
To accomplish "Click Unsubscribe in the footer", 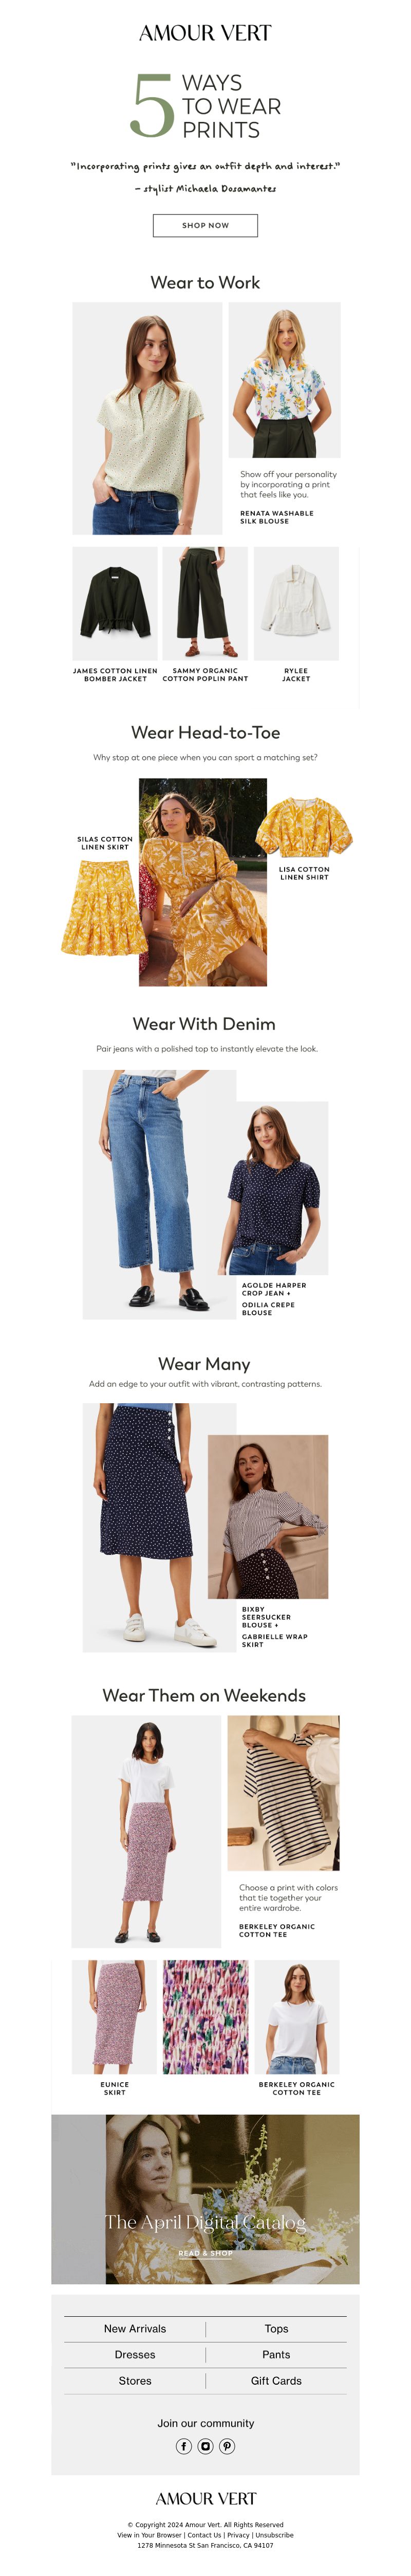I will click(274, 2535).
